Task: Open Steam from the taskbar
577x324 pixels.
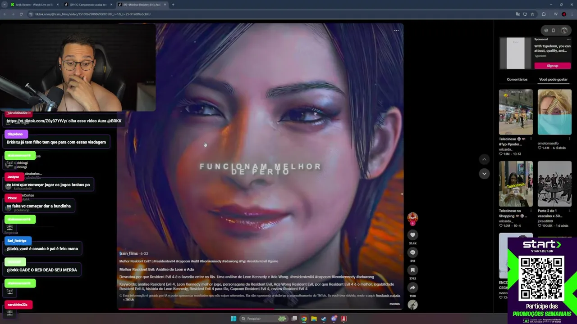Action: [x=324, y=319]
